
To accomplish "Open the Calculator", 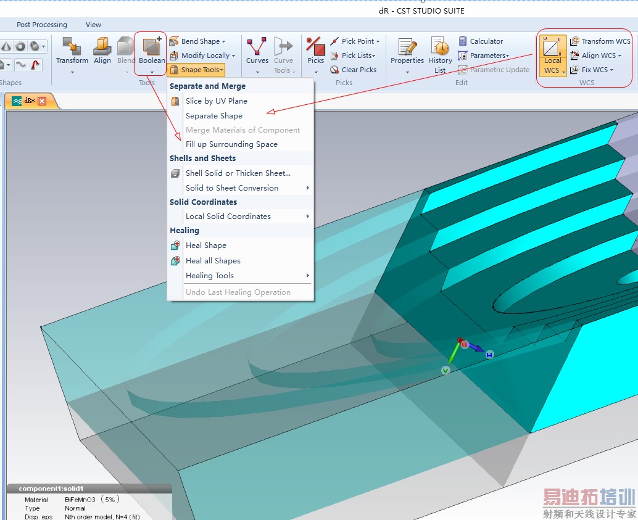I will pyautogui.click(x=481, y=41).
